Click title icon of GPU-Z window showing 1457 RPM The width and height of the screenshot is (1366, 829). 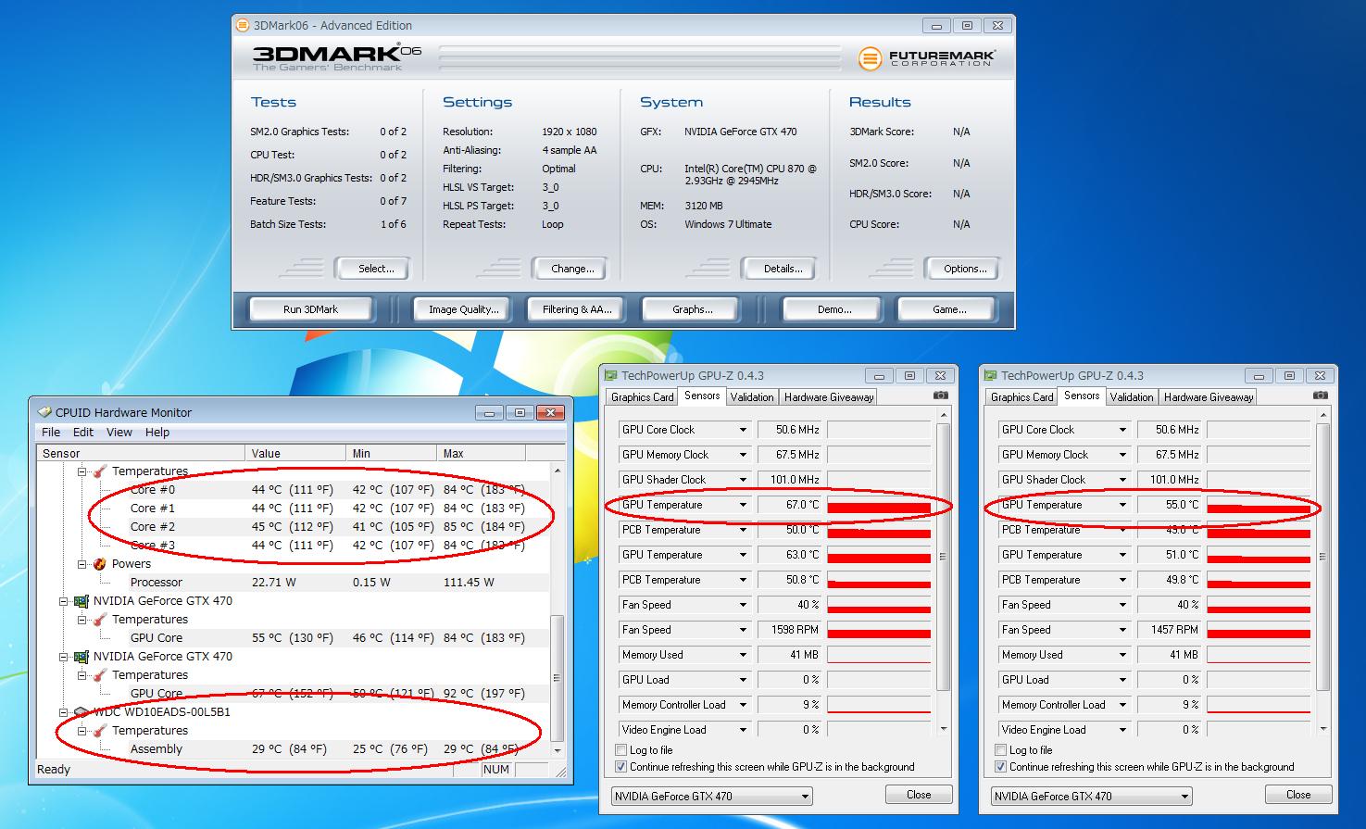point(991,375)
